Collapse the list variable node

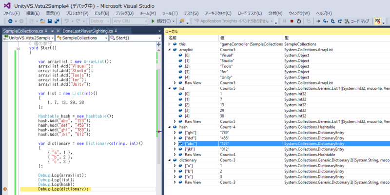tap(170, 88)
